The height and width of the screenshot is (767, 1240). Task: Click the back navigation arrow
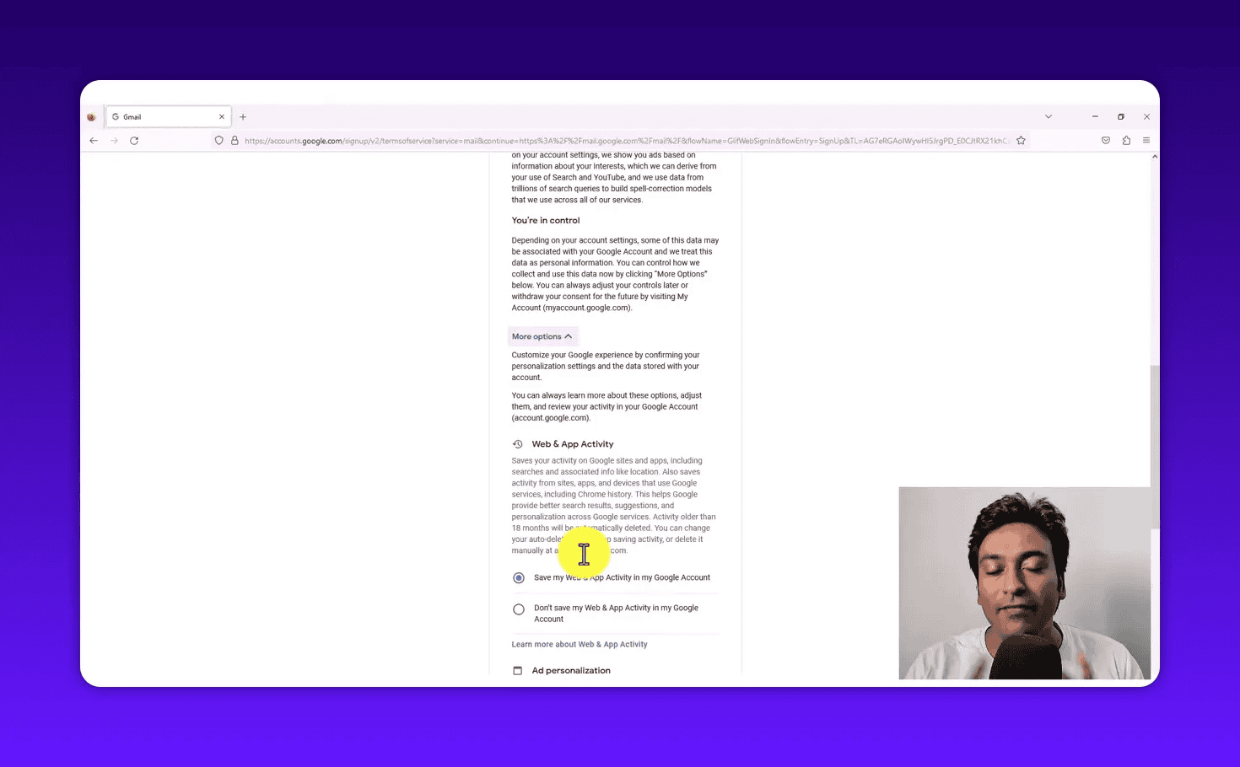[x=94, y=141]
